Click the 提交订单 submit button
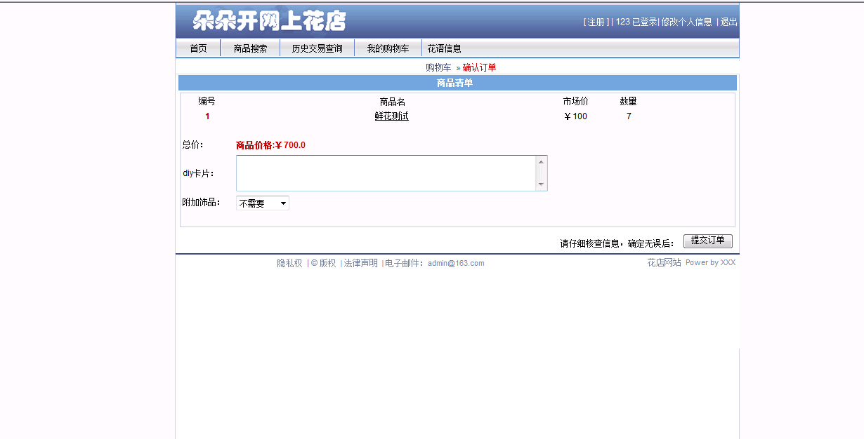The height and width of the screenshot is (439, 864). click(x=708, y=241)
